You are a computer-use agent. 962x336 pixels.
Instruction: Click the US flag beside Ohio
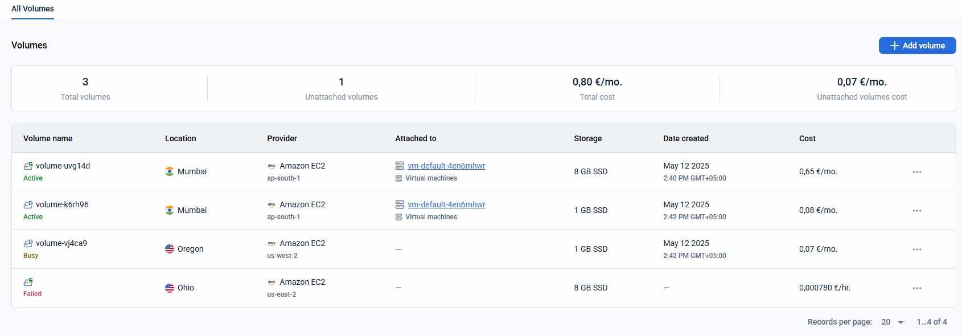tap(170, 288)
